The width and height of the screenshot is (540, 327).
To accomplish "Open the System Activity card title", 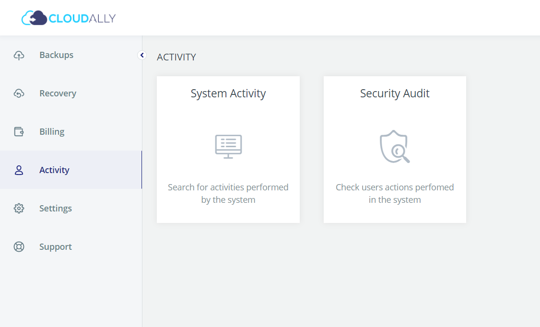I will point(228,93).
